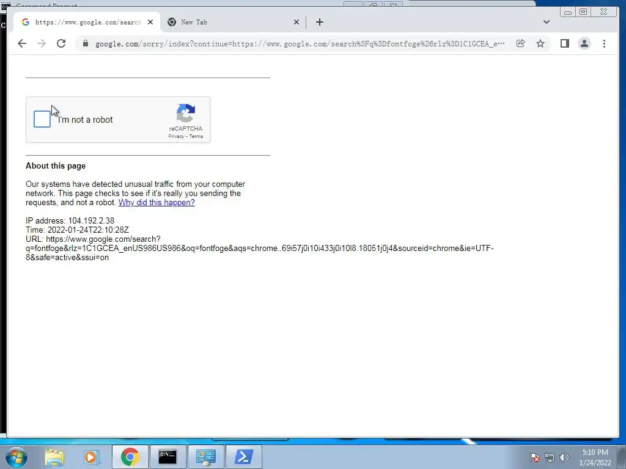Bookmark this tab with star icon
626x469 pixels.
pyautogui.click(x=540, y=43)
